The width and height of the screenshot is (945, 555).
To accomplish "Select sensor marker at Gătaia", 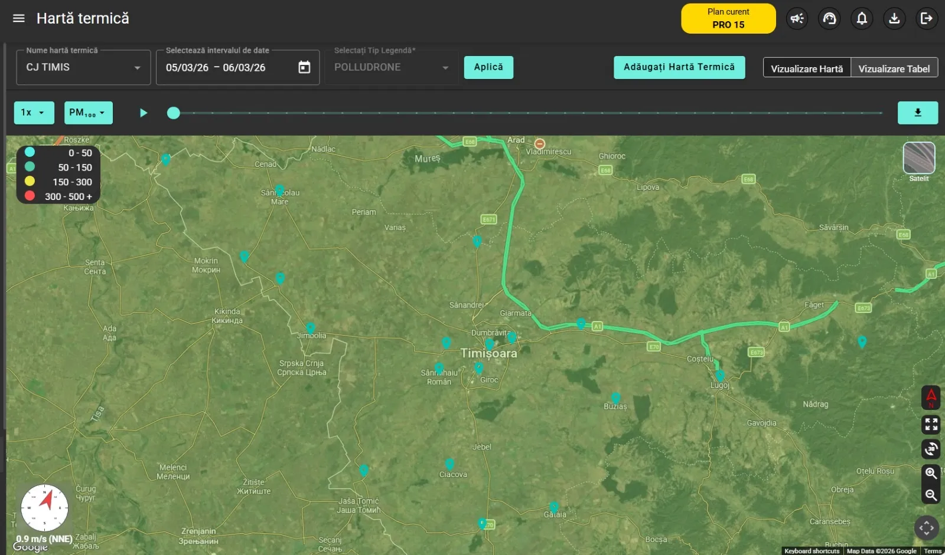I will [x=553, y=507].
